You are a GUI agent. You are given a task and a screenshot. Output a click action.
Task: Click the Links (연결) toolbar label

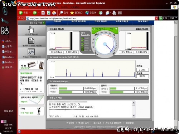coord(172,18)
